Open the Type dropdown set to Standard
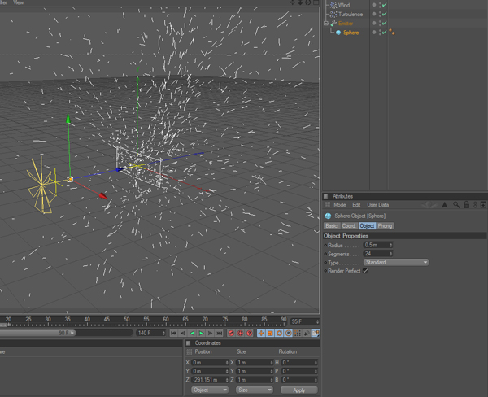Screen dimensions: 488x397 pyautogui.click(x=395, y=263)
